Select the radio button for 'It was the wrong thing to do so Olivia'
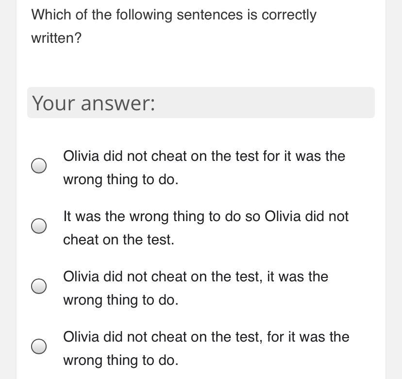402x379 pixels. coord(39,226)
